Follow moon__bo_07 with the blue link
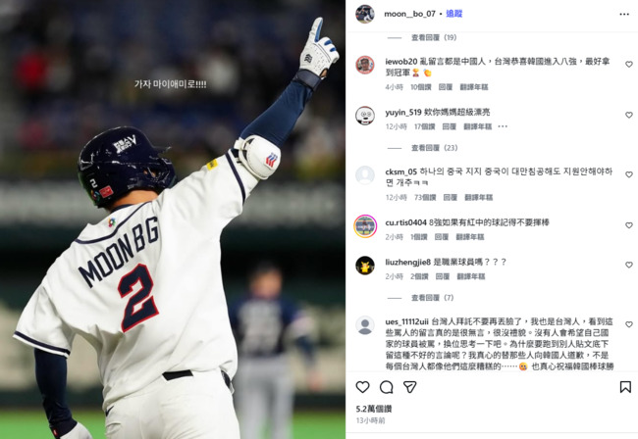Screen dimensions: 638x439 pyautogui.click(x=454, y=14)
